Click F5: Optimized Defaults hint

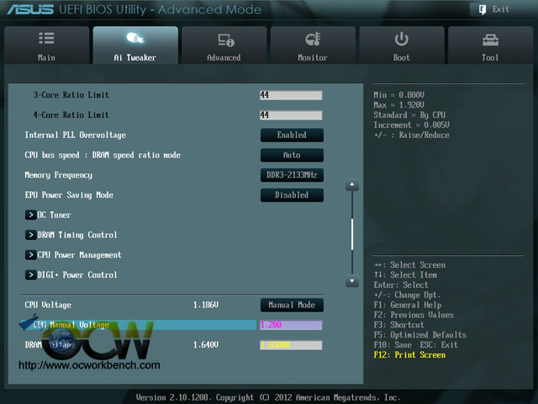420,335
